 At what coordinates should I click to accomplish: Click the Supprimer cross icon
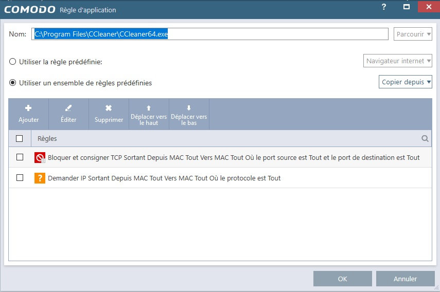(109, 108)
